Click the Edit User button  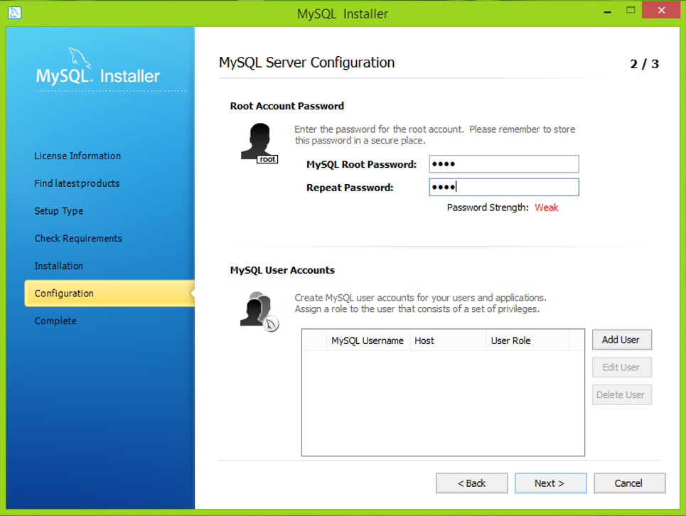coord(621,367)
